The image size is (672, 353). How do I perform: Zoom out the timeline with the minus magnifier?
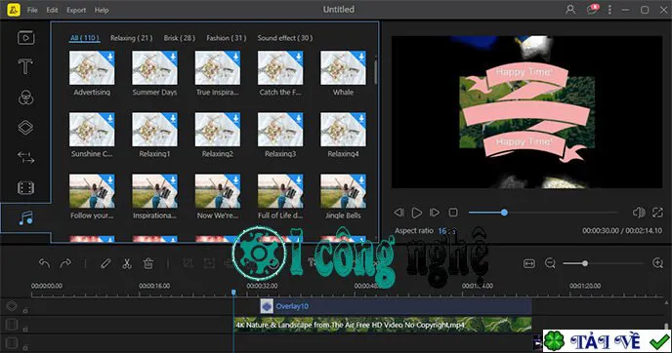(x=550, y=263)
